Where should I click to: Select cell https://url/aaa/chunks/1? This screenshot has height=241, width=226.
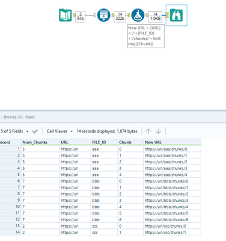click(172, 155)
